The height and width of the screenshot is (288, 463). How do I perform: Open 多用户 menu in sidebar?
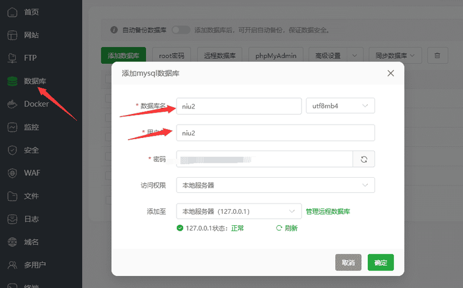coord(35,265)
